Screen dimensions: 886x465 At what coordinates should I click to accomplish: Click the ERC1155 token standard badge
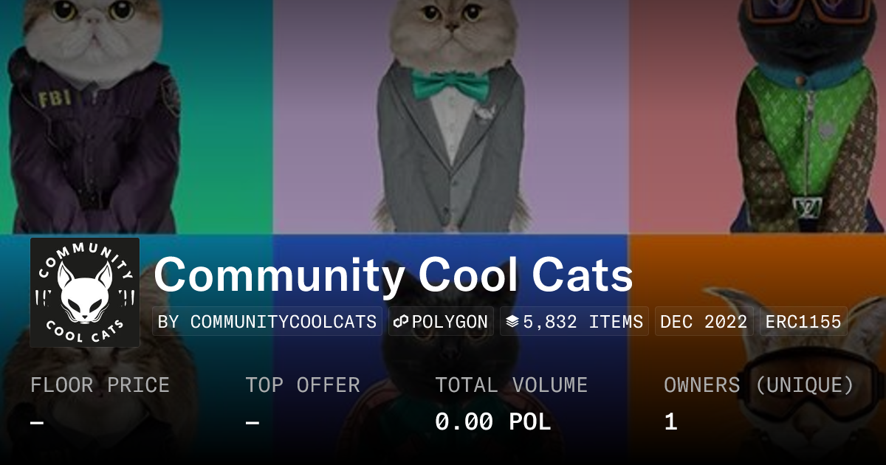803,322
